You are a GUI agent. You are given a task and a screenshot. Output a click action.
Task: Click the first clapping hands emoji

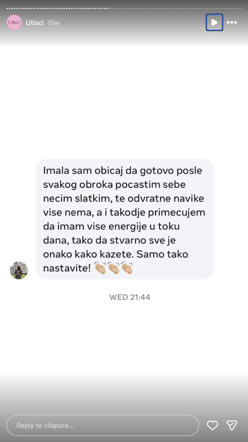(x=100, y=268)
